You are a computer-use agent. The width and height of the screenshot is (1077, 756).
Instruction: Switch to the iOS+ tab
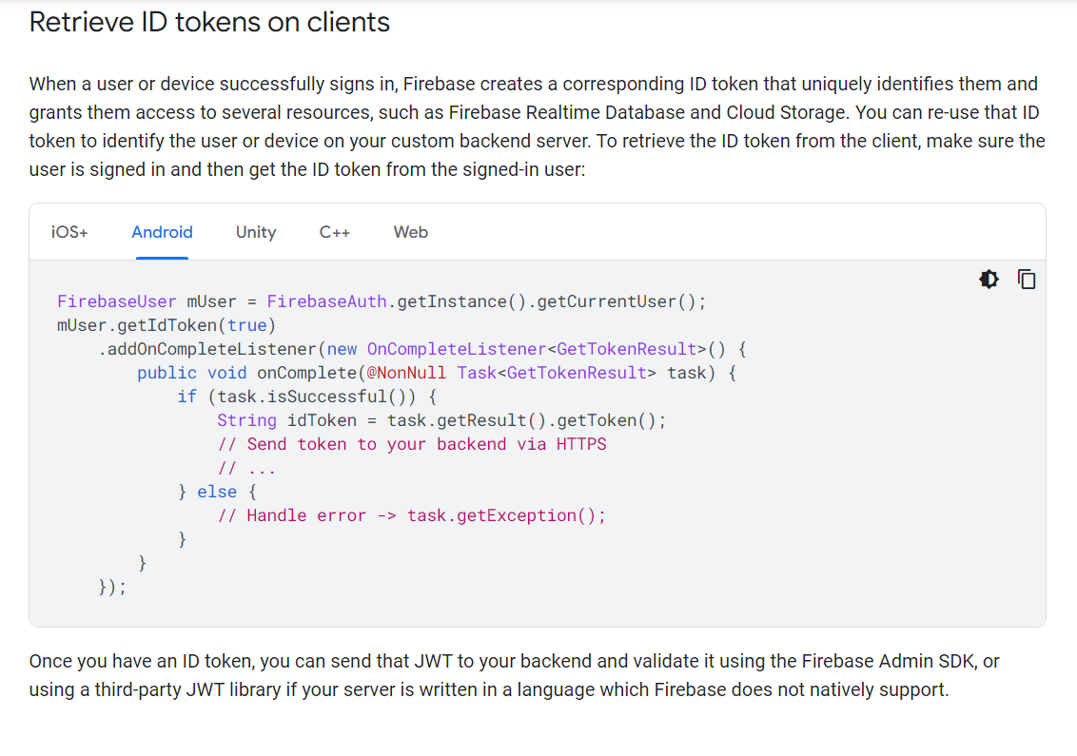tap(69, 232)
